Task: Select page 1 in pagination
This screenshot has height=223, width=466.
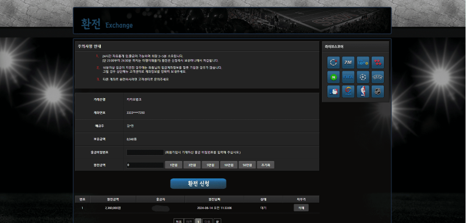Action: (x=198, y=221)
